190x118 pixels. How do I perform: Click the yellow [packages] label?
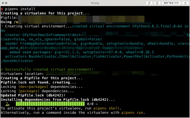click(29, 91)
